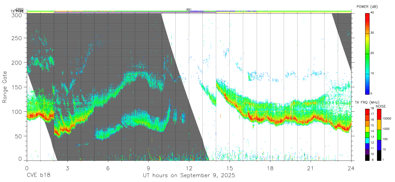Click the 1000 label on the noise legend
Image resolution: width=395 pixels, height=182 pixels.
click(386, 129)
